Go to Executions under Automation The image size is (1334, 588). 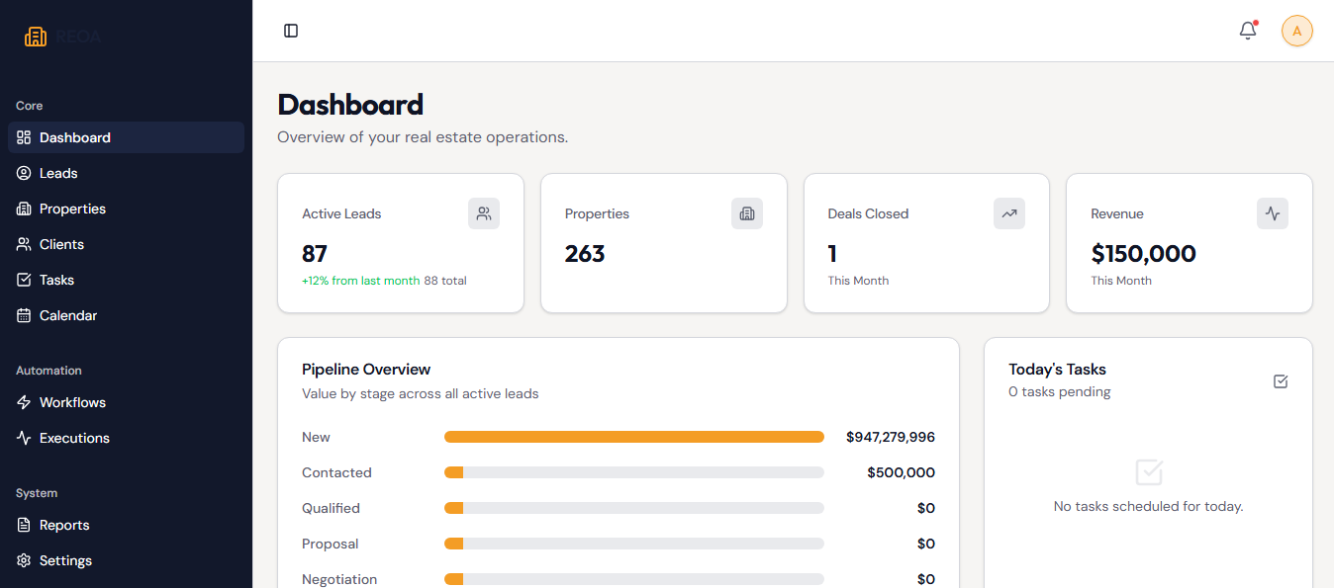click(126, 438)
